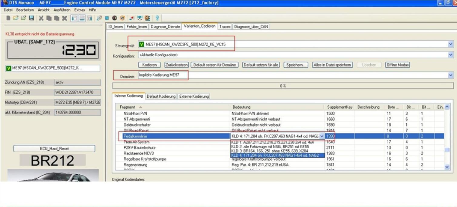
Task: Expand the Konfiguration dropdown
Action: coord(450,55)
